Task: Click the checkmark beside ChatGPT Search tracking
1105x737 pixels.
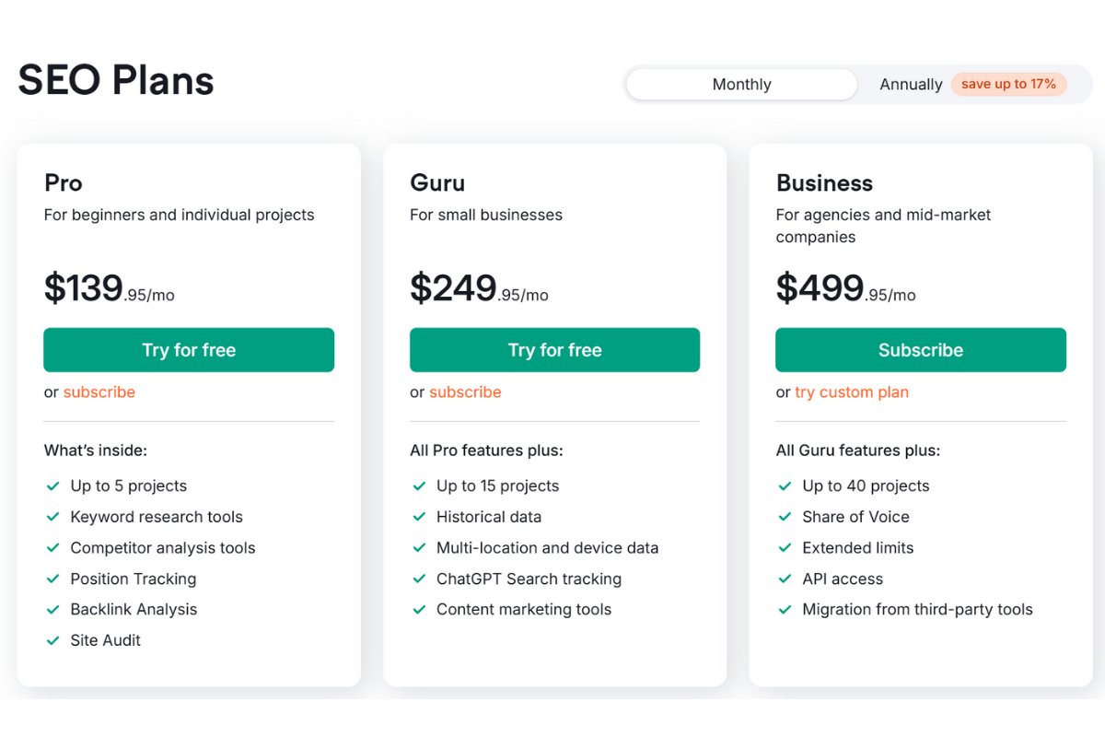Action: [x=419, y=579]
